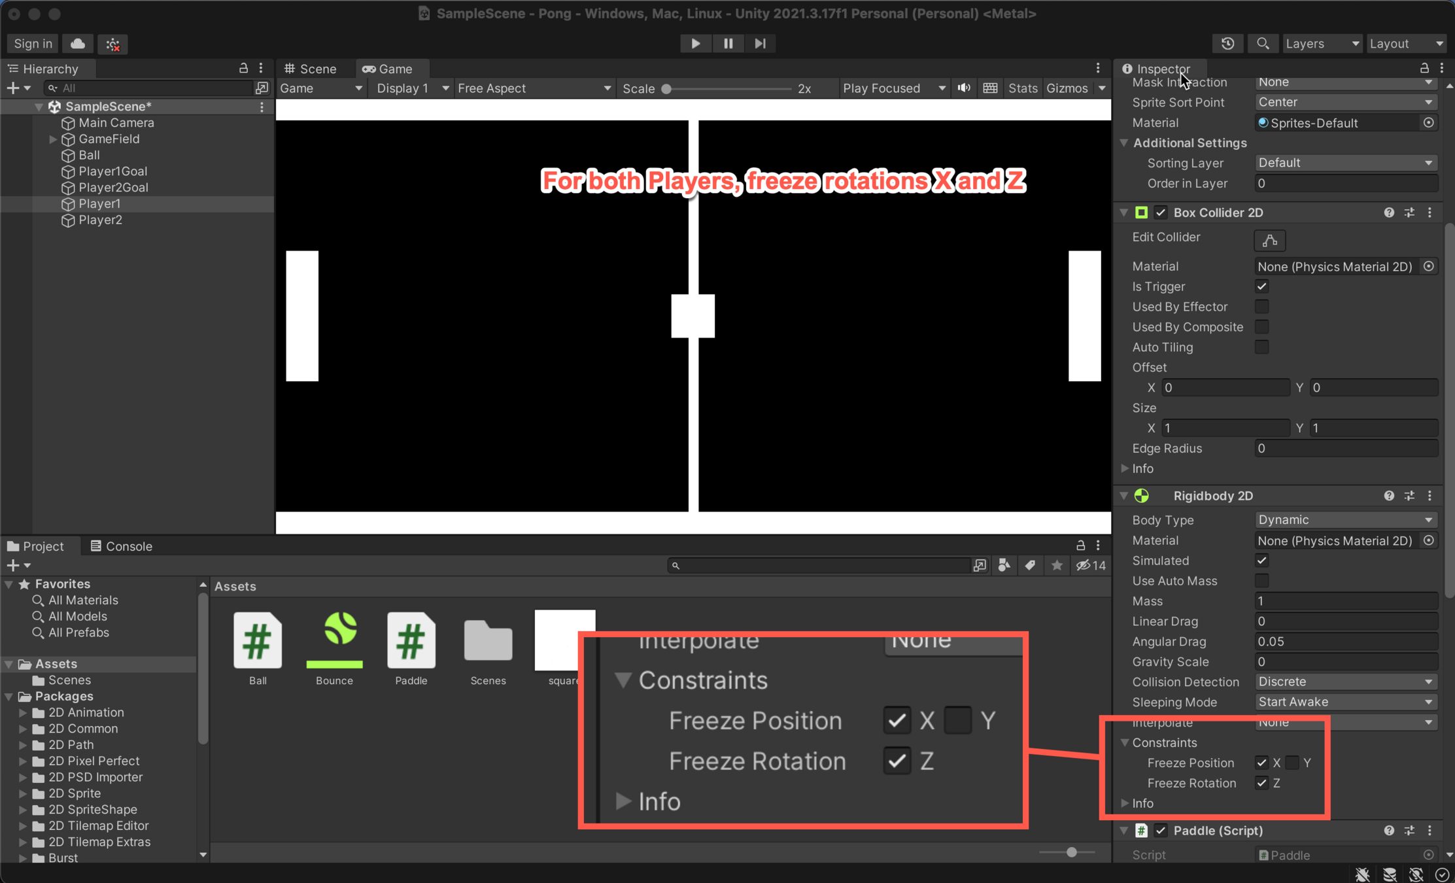This screenshot has height=883, width=1455.
Task: Mute audio in Game view
Action: (x=964, y=88)
